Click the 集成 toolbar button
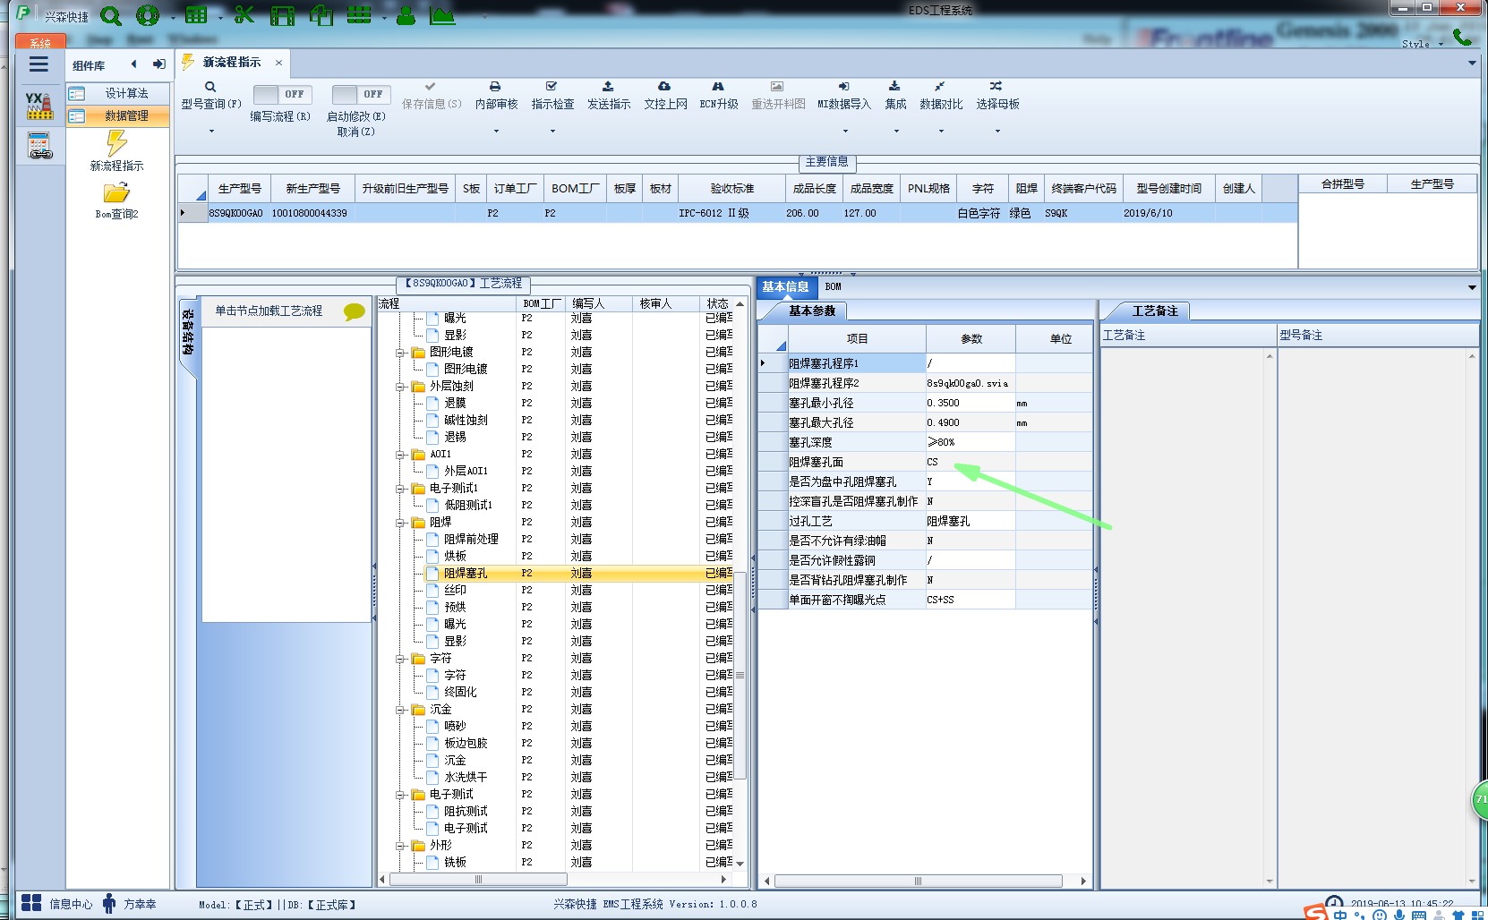Screen dimensions: 1488x920 [x=895, y=97]
